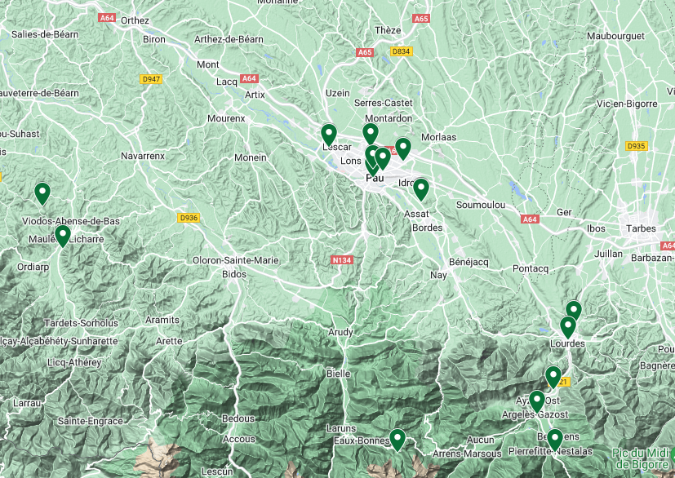Click the Tarbes city label
The image size is (675, 478).
tap(641, 228)
